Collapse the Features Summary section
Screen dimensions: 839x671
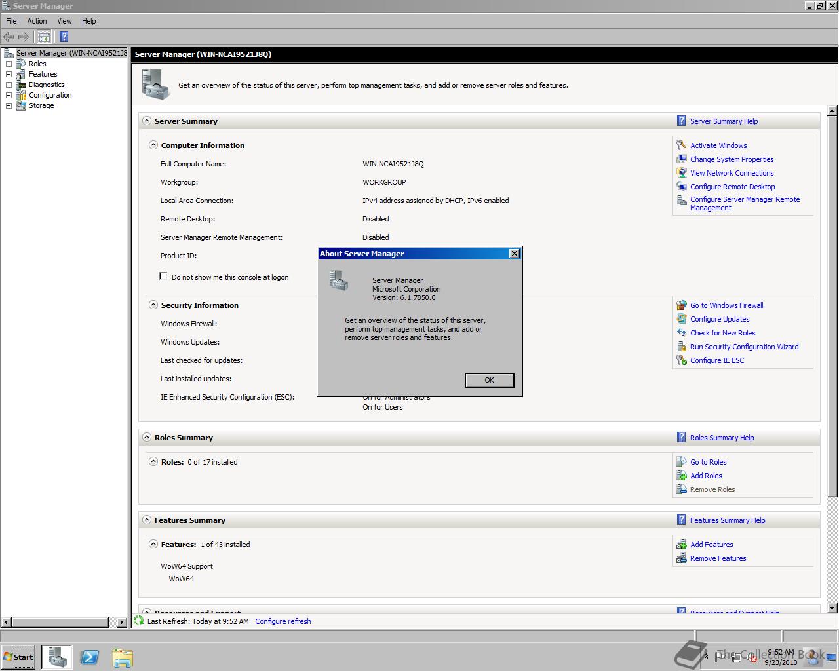click(x=147, y=520)
